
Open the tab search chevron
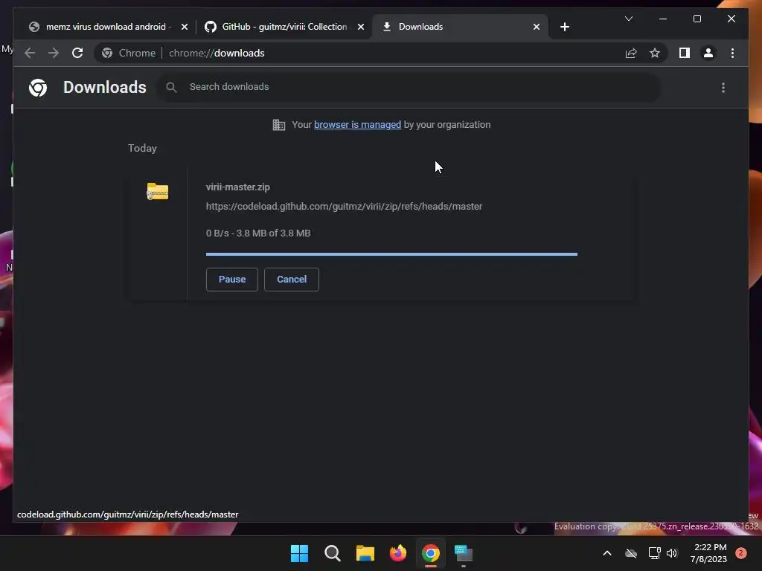[628, 19]
